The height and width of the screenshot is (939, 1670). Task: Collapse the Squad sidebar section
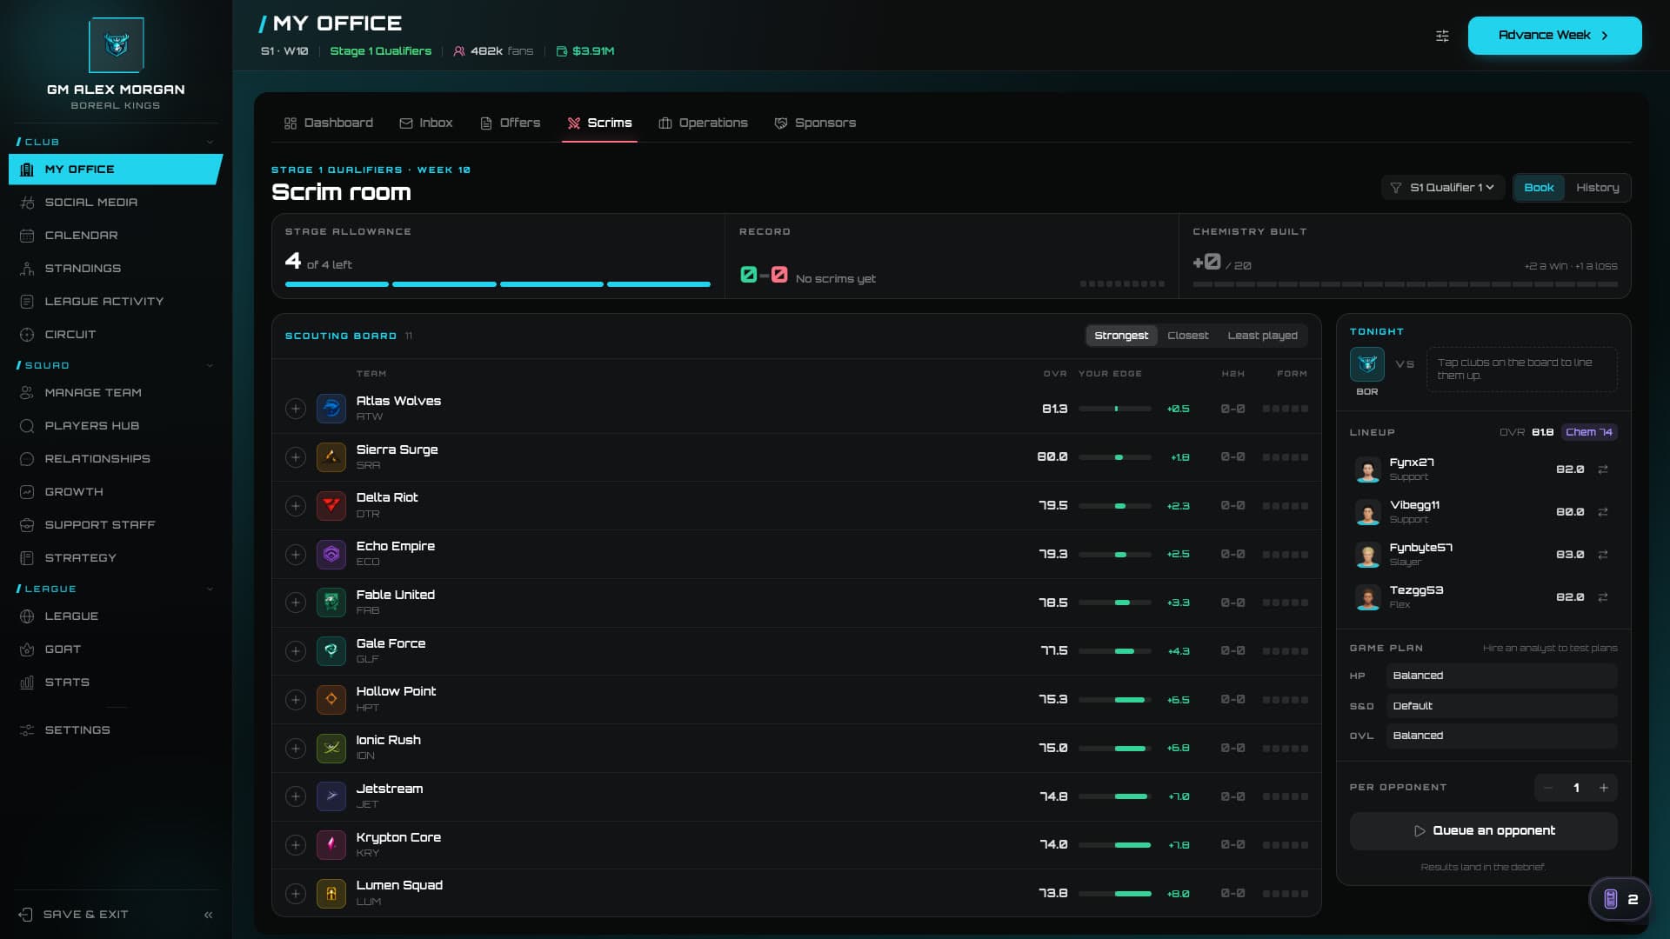click(210, 366)
